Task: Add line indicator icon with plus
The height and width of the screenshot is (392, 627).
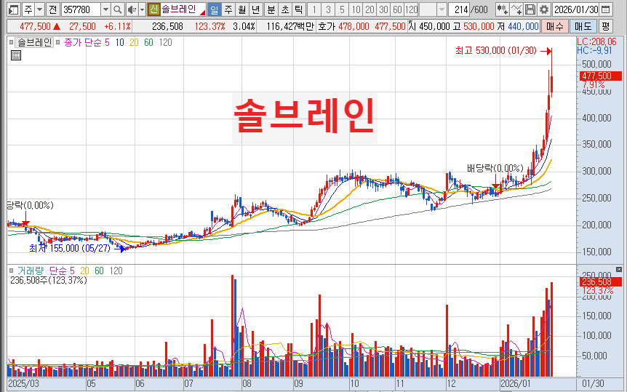Action: pyautogui.click(x=516, y=9)
